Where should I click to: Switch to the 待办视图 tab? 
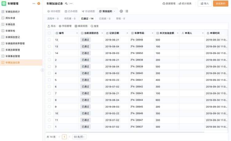tap(54, 11)
